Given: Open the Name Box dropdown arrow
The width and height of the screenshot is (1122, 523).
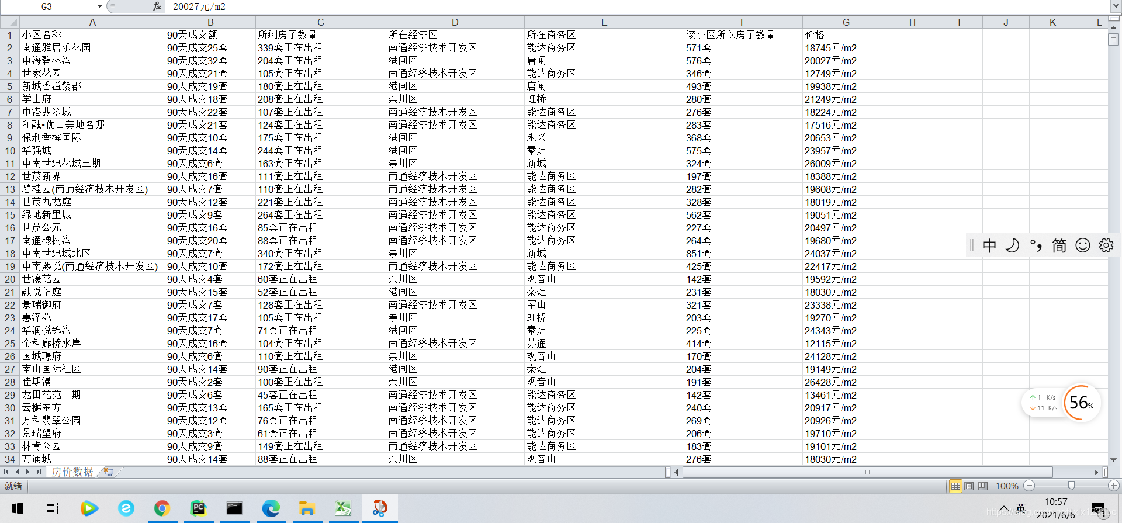Looking at the screenshot, I should [99, 6].
